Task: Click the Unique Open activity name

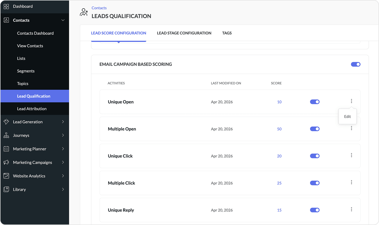Action: [x=121, y=102]
